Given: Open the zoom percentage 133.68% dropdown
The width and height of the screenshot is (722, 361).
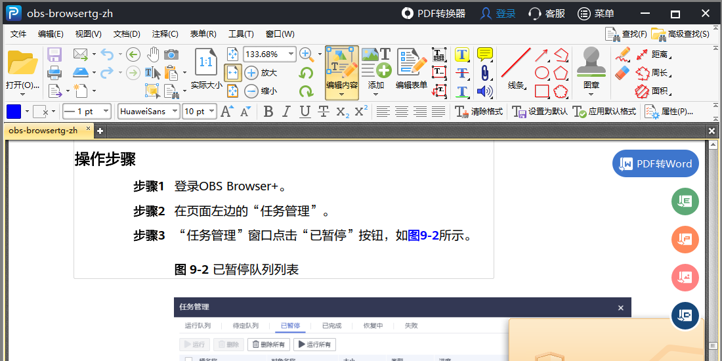Looking at the screenshot, I should (291, 54).
